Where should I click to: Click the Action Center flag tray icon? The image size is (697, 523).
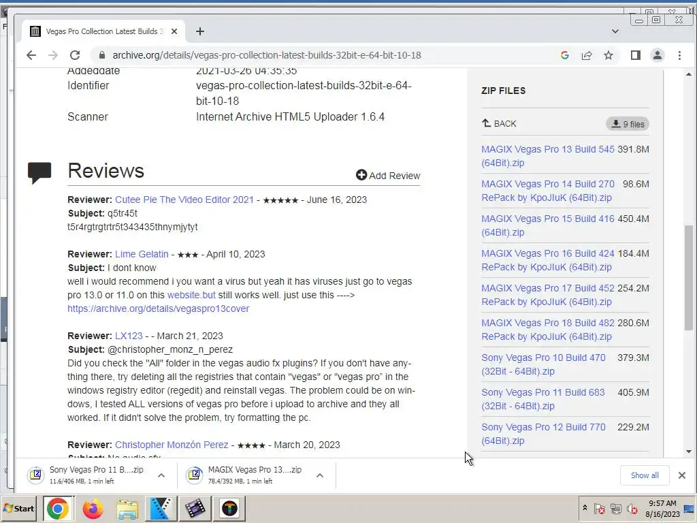[x=599, y=508]
